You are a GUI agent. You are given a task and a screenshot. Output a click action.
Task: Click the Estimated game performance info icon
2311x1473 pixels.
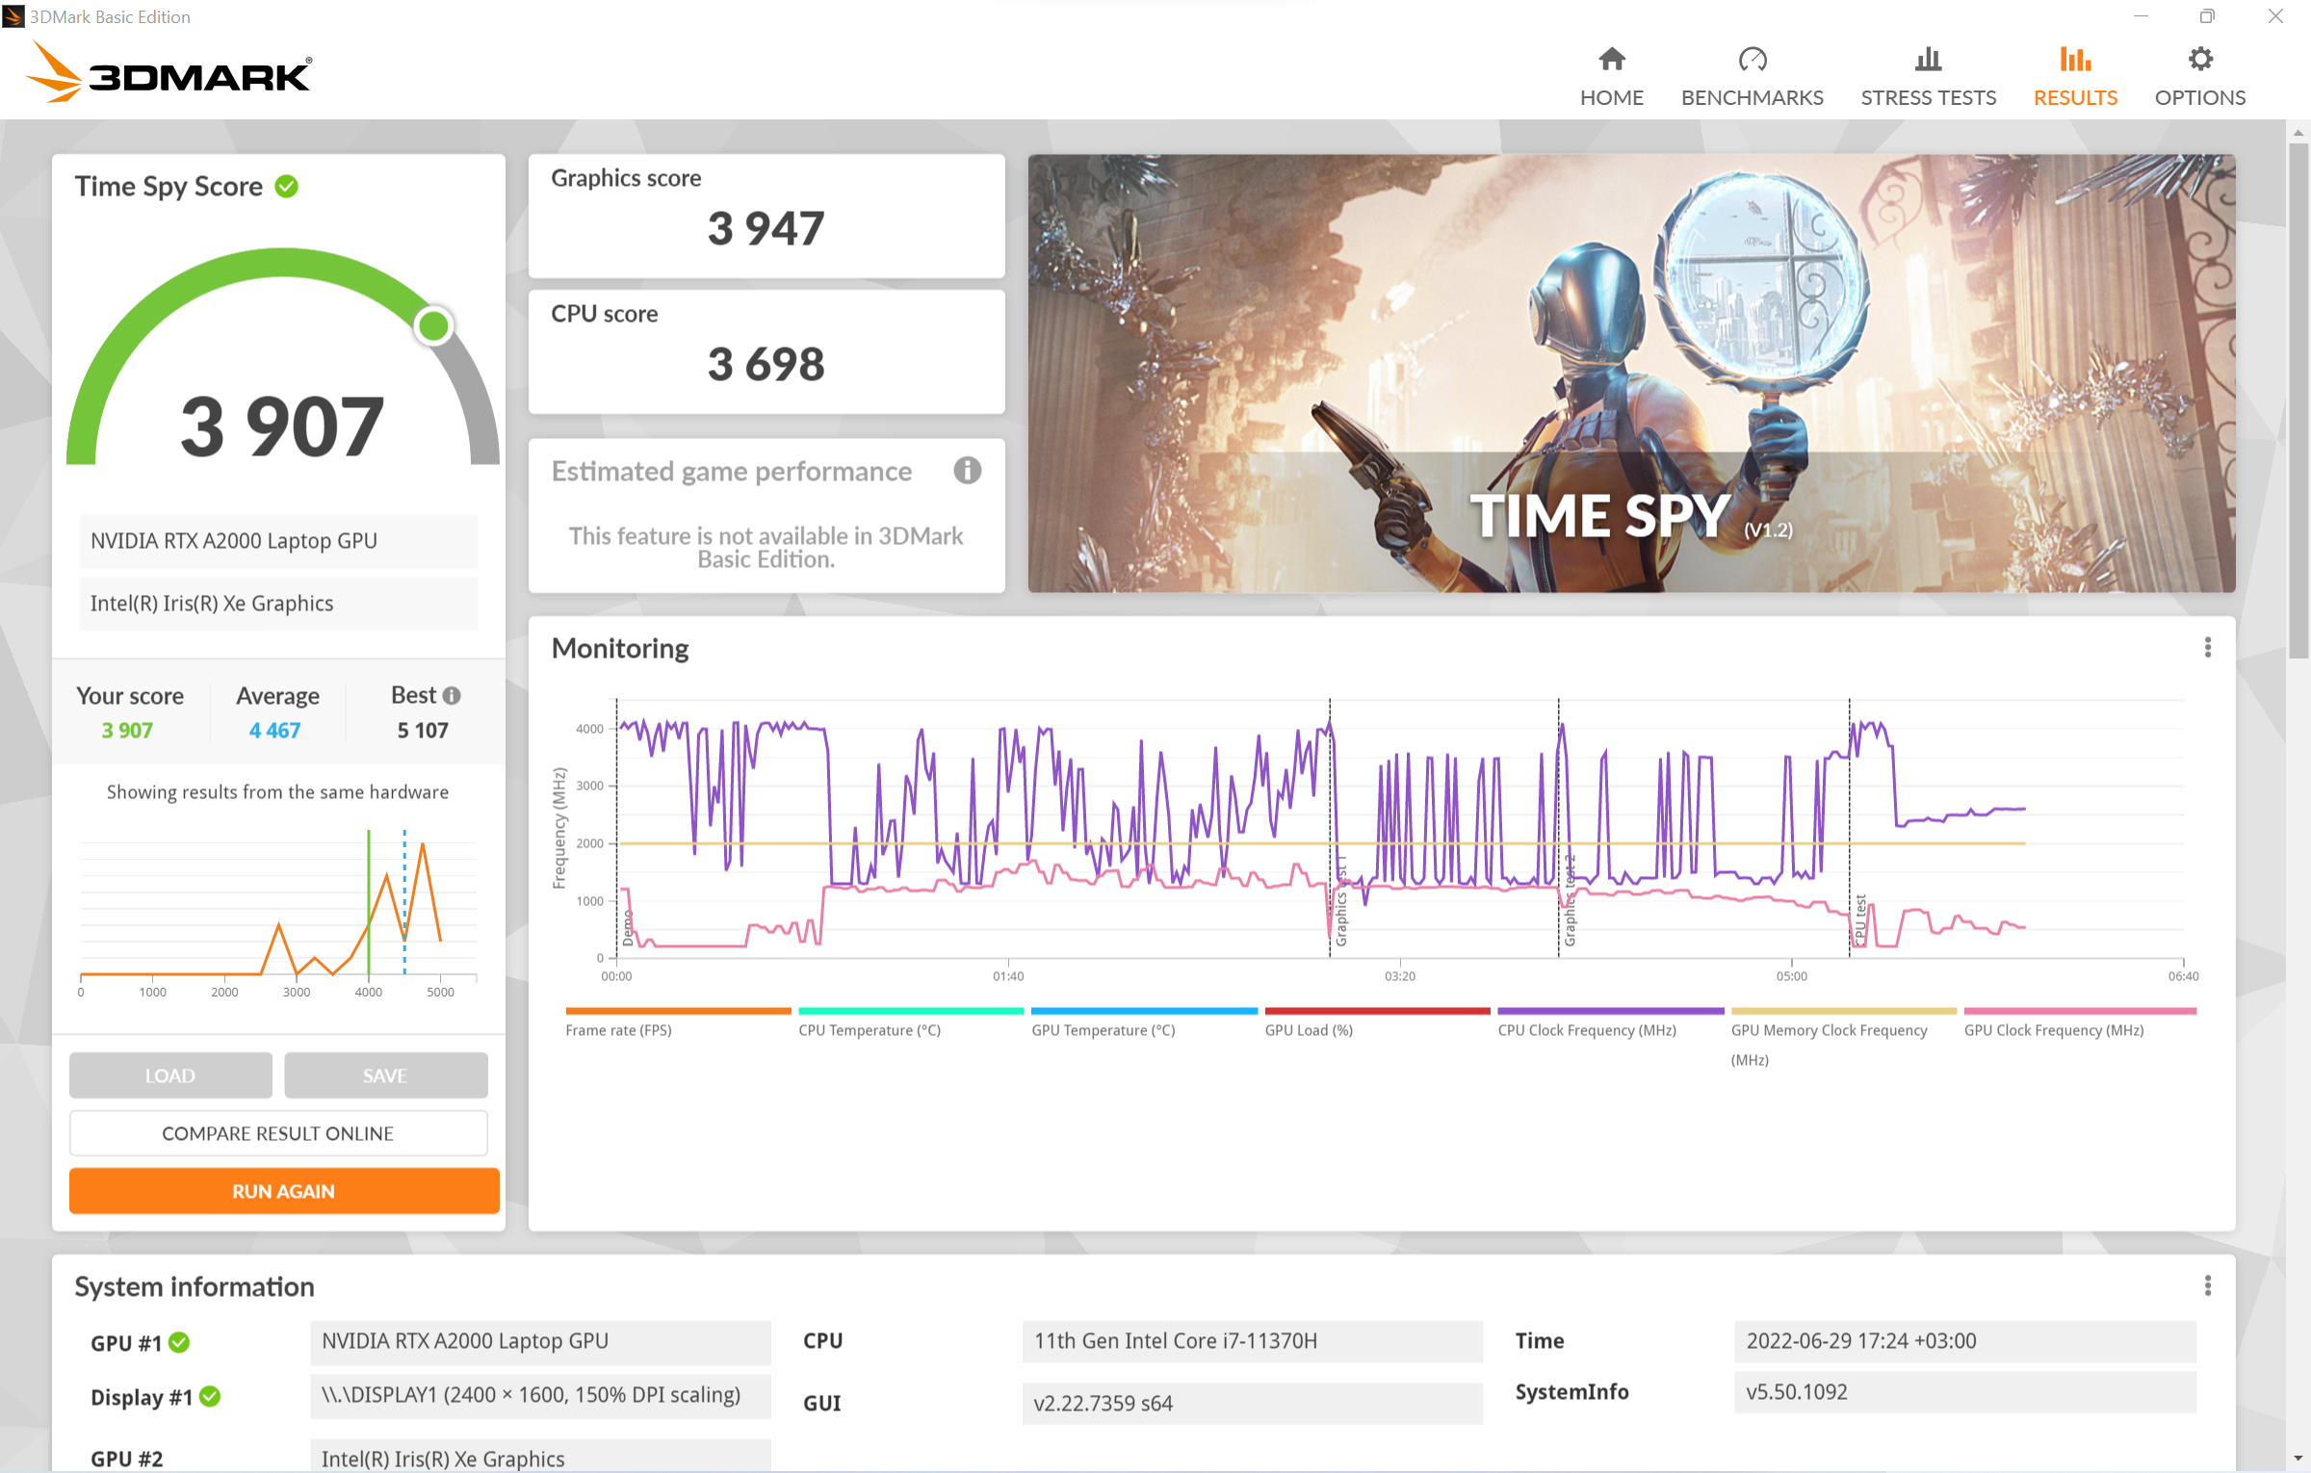pos(967,471)
